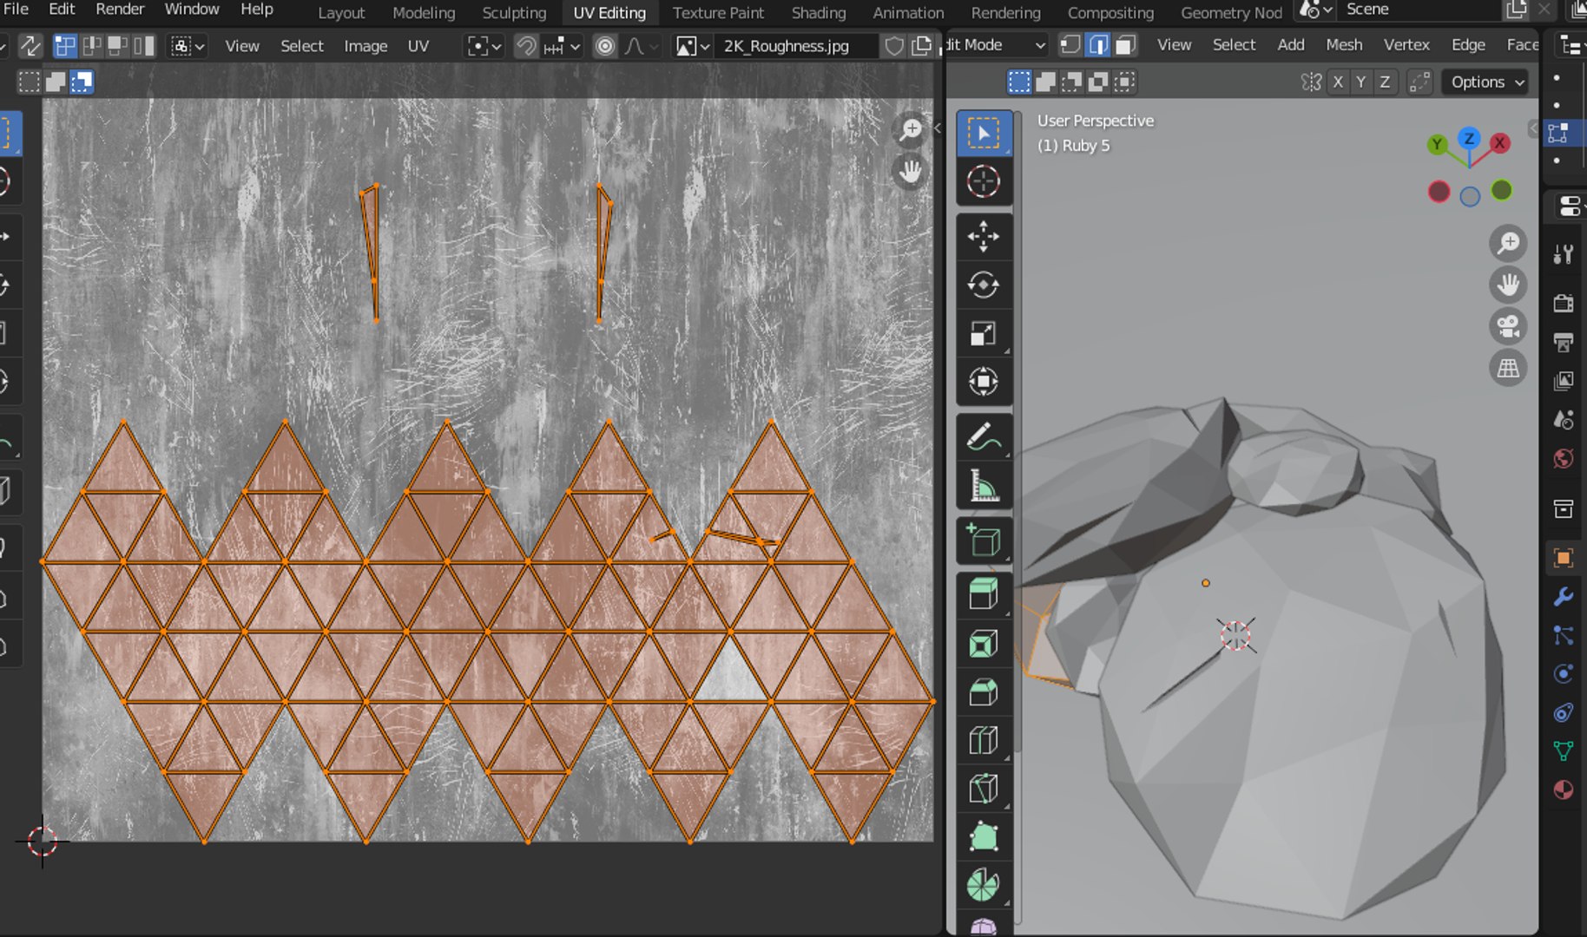Activate the Annotate pencil tool
Image resolution: width=1587 pixels, height=937 pixels.
pyautogui.click(x=984, y=437)
